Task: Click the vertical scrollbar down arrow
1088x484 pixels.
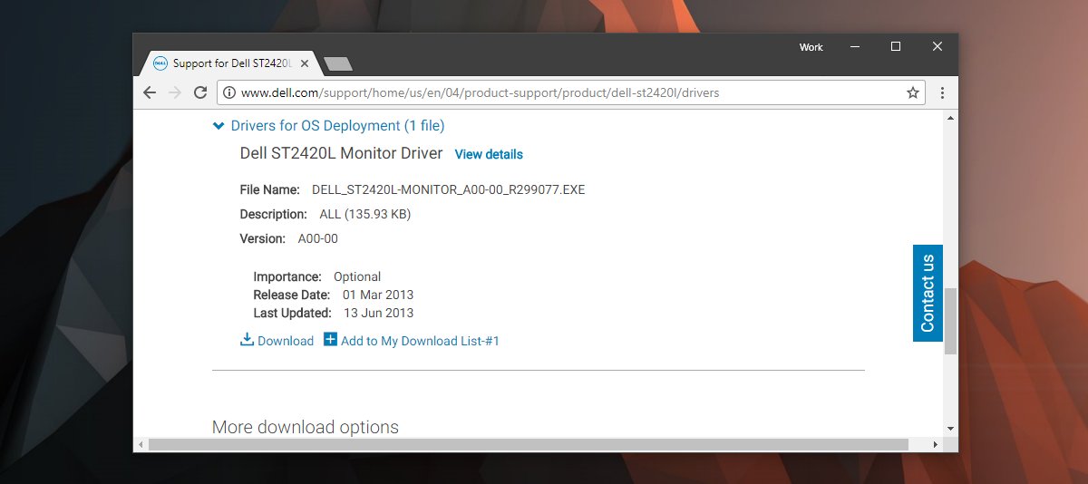Action: click(950, 428)
